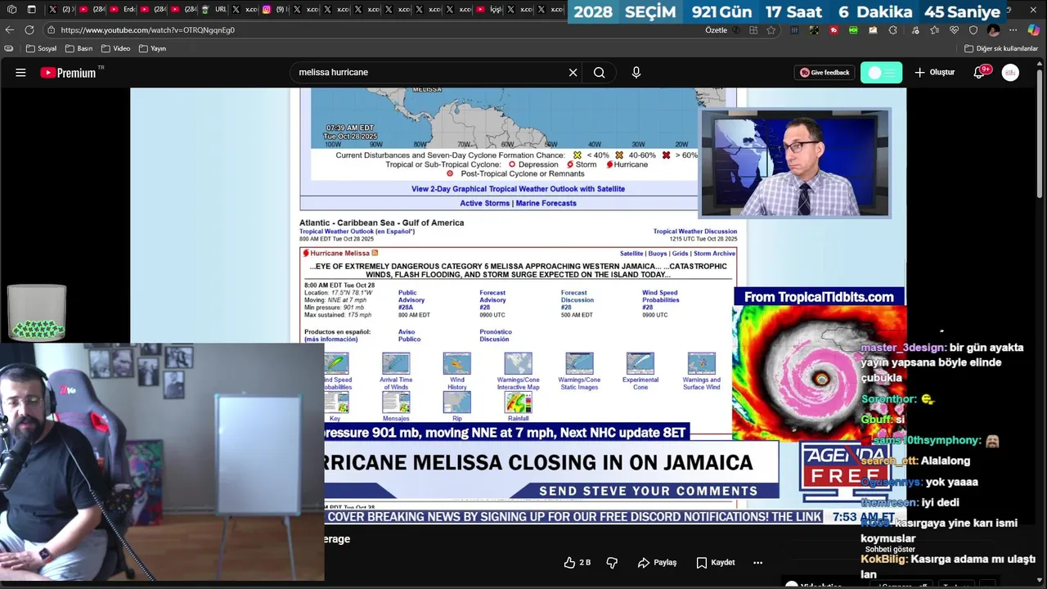Click the streamer webcam overlay on video
The height and width of the screenshot is (589, 1047).
pyautogui.click(x=162, y=462)
